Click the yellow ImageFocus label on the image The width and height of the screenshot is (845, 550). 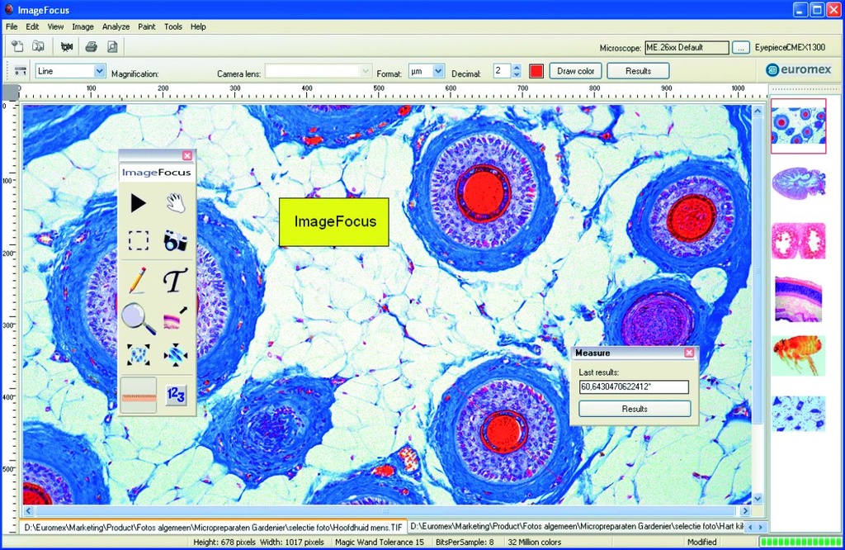point(333,222)
